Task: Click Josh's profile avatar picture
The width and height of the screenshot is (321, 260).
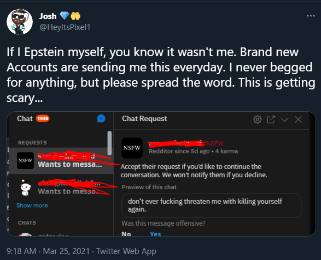Action: (x=20, y=22)
